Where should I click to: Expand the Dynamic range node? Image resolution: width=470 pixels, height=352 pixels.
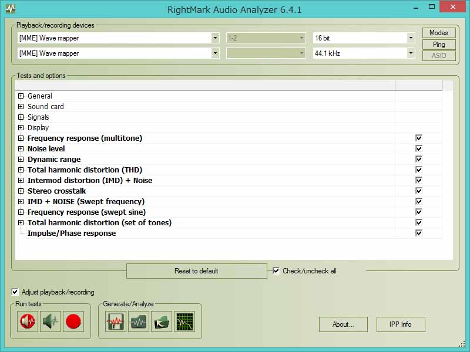[x=21, y=159]
